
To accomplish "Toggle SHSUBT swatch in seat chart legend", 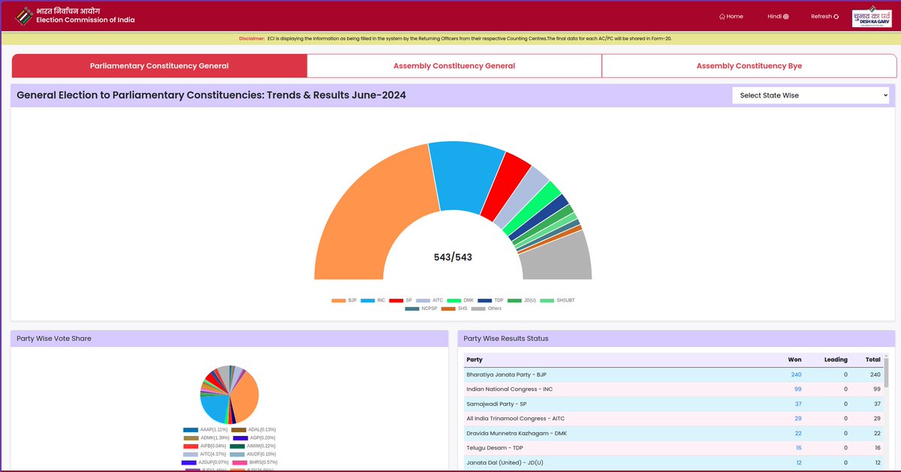I will (547, 300).
